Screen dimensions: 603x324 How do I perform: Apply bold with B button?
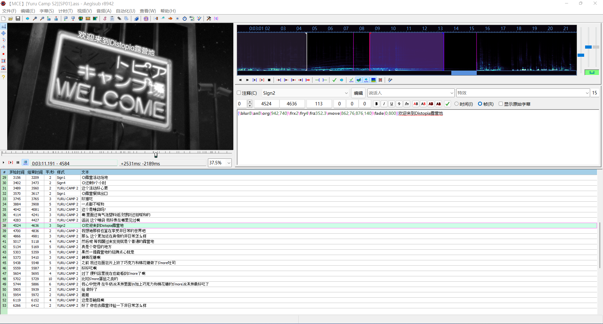[376, 104]
